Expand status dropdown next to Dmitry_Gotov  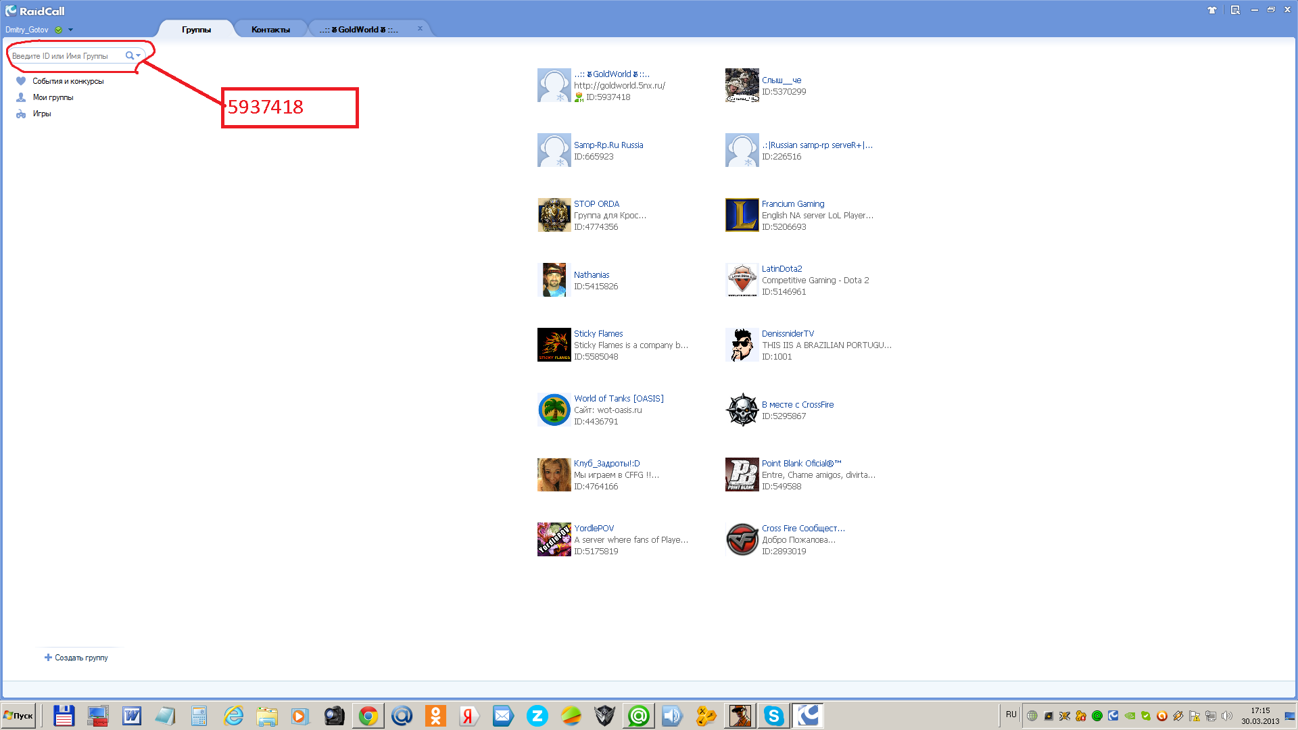(70, 30)
